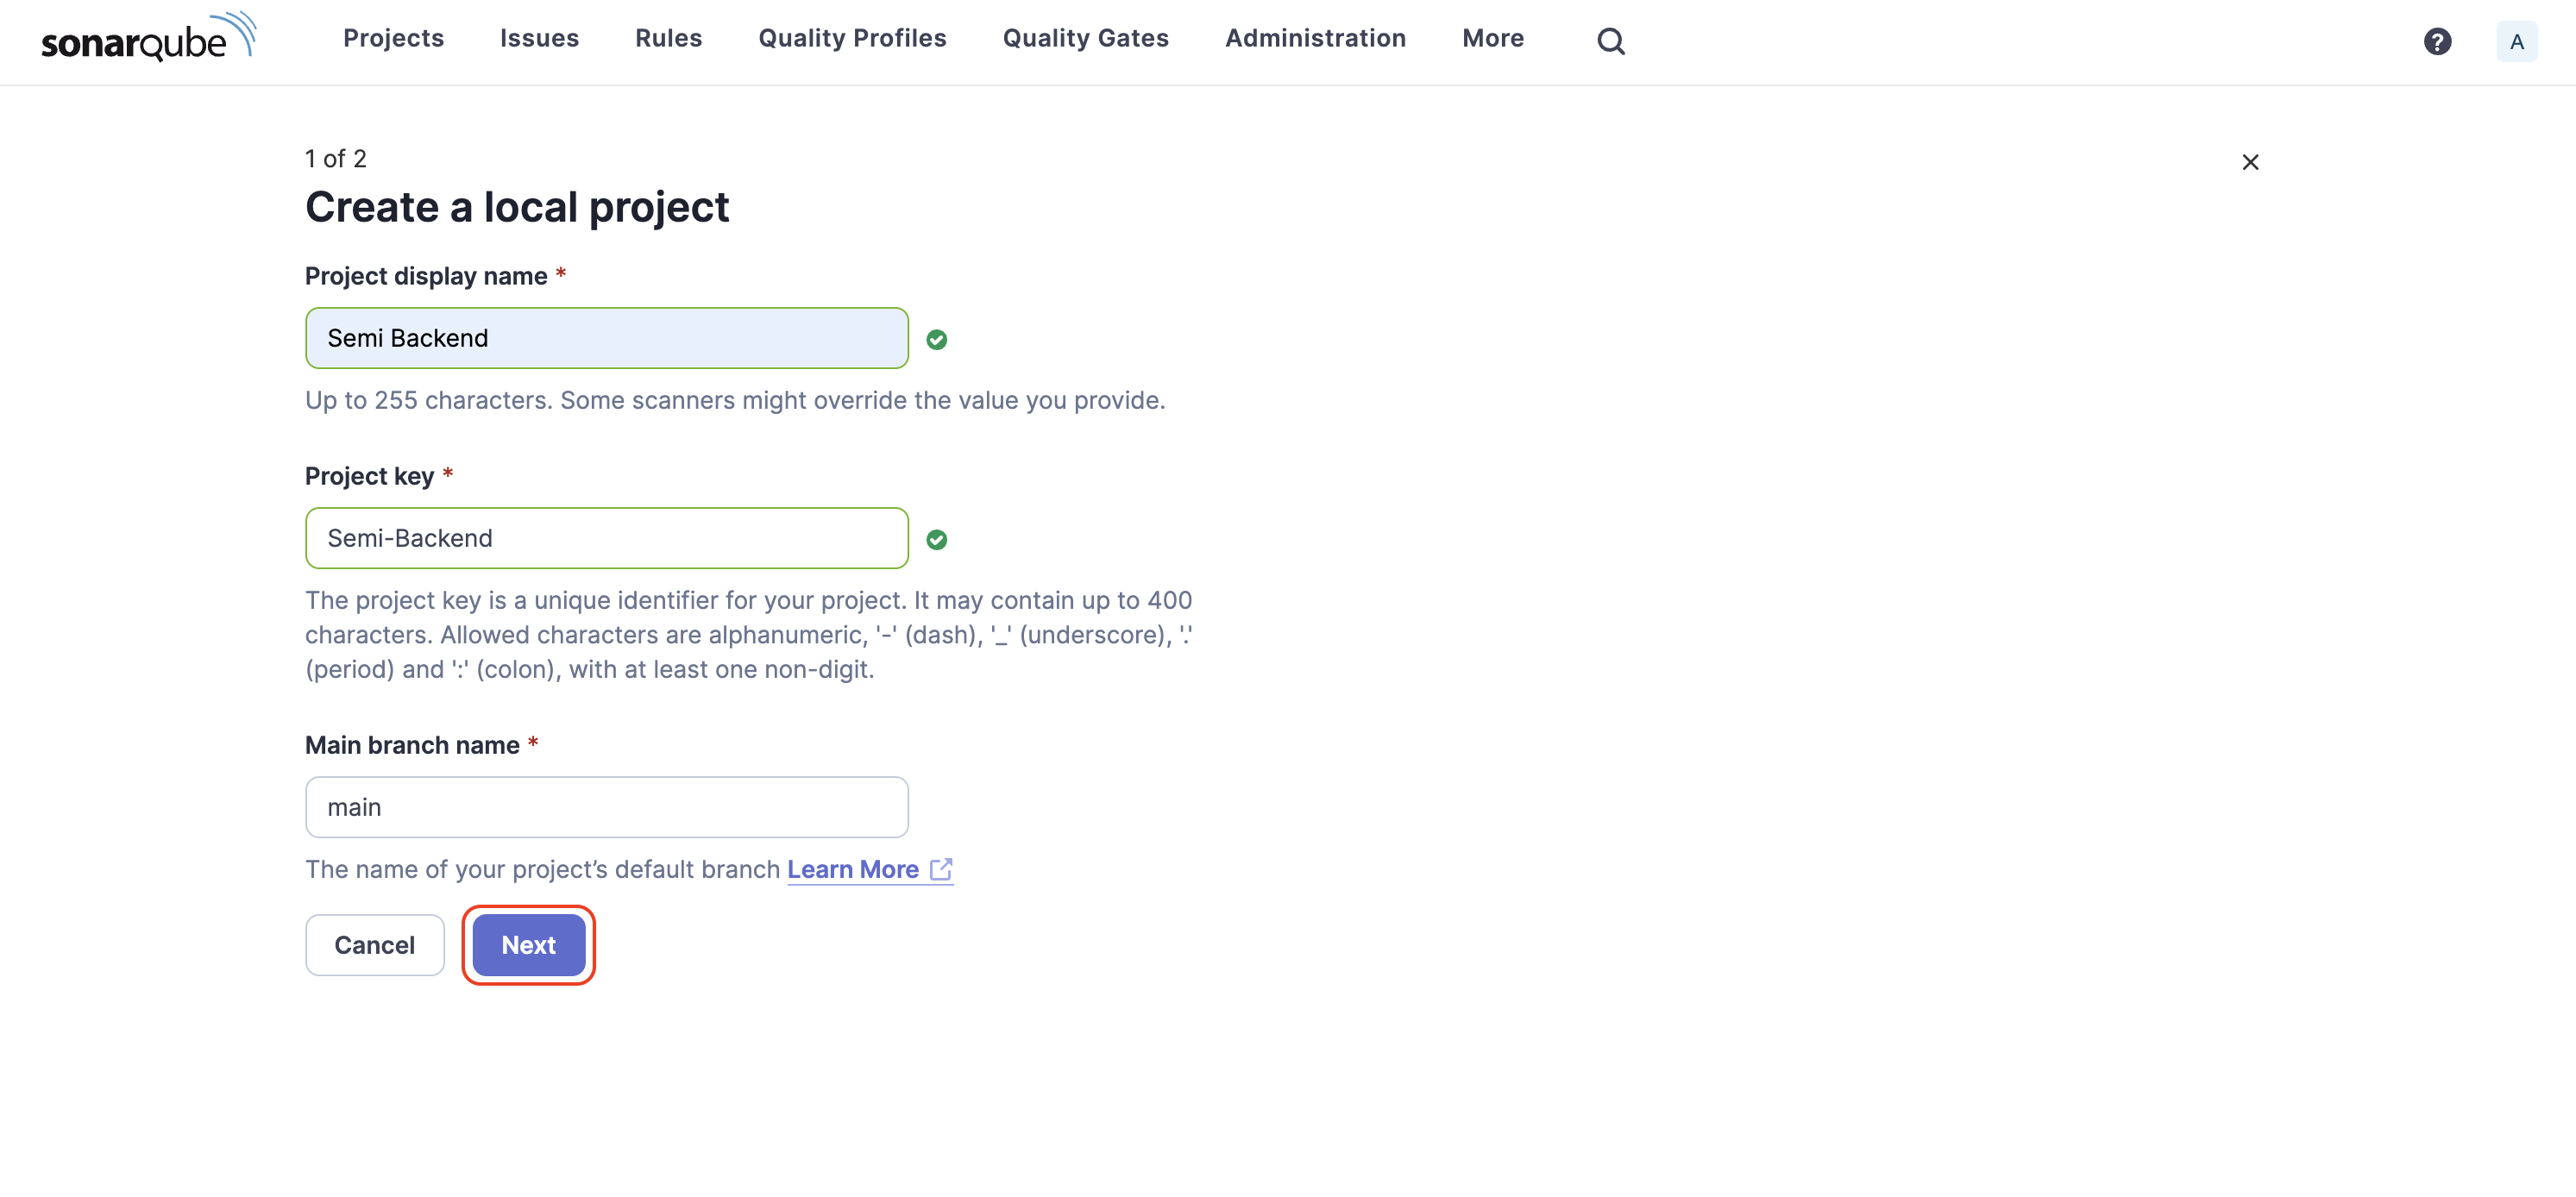Open the Administration section

pos(1315,38)
